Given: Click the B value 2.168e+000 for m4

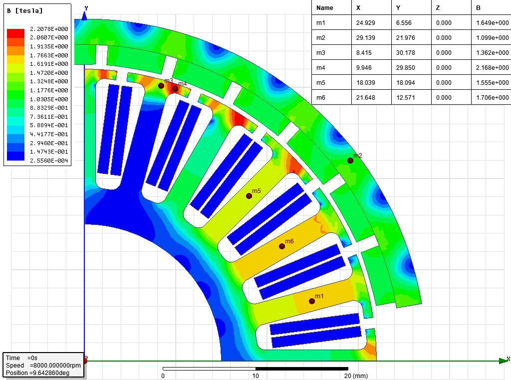Looking at the screenshot, I should 492,68.
